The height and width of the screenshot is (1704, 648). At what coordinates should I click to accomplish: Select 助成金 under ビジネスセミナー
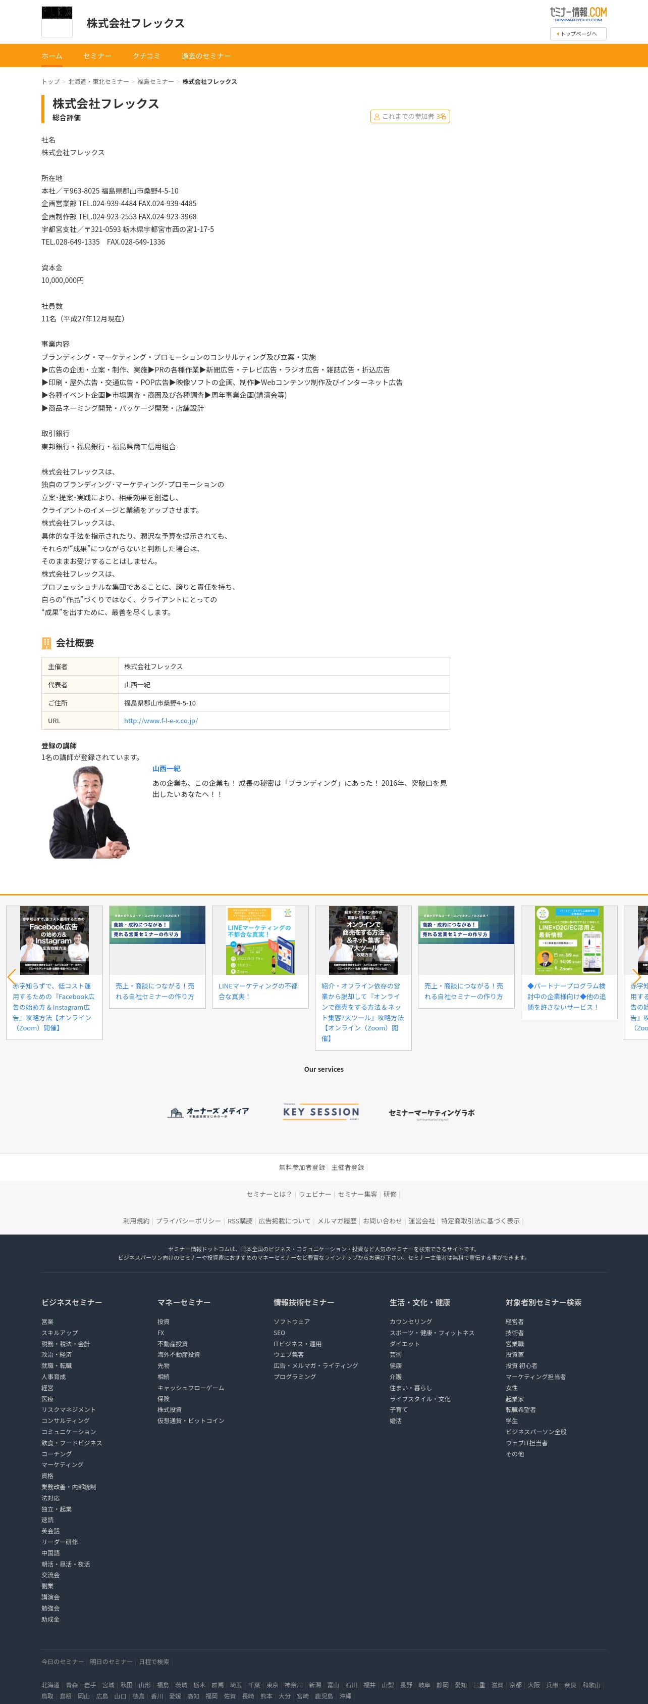50,1619
